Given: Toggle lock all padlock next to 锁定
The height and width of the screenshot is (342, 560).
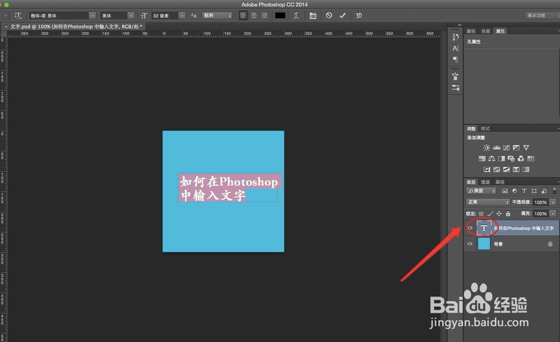Looking at the screenshot, I should (508, 213).
